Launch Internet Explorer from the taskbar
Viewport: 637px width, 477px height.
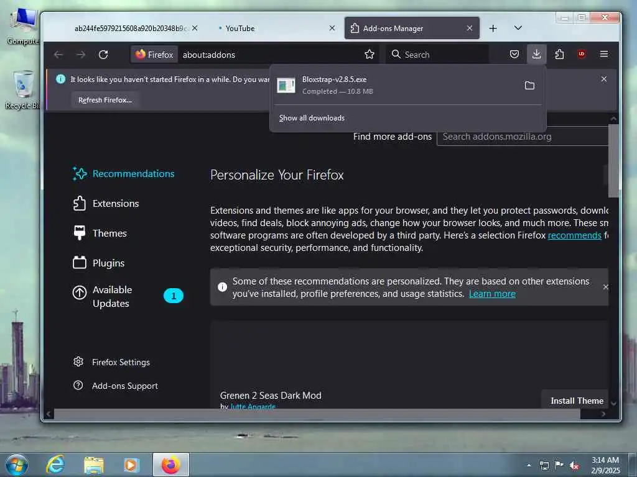click(x=55, y=465)
